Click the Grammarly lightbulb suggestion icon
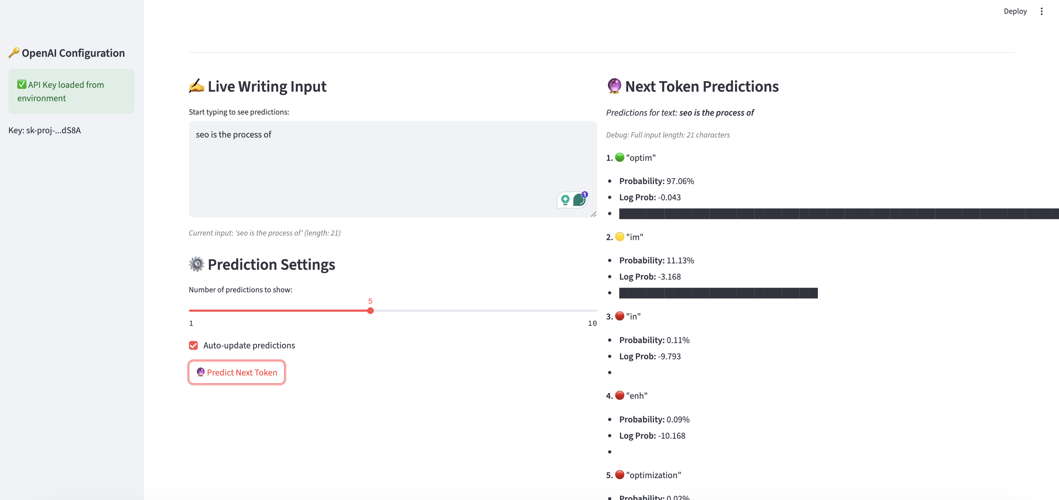This screenshot has width=1059, height=500. [x=565, y=200]
